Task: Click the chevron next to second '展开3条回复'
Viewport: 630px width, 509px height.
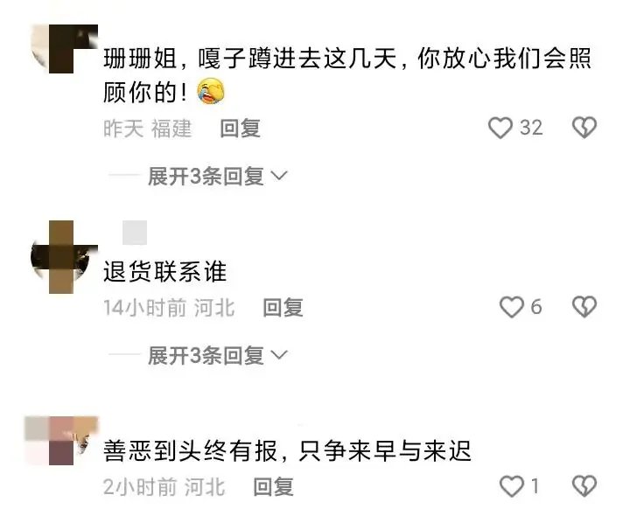Action: tap(279, 355)
